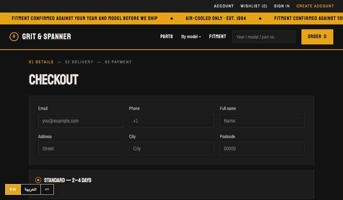
Task: Click the Postcode input field
Action: (262, 149)
